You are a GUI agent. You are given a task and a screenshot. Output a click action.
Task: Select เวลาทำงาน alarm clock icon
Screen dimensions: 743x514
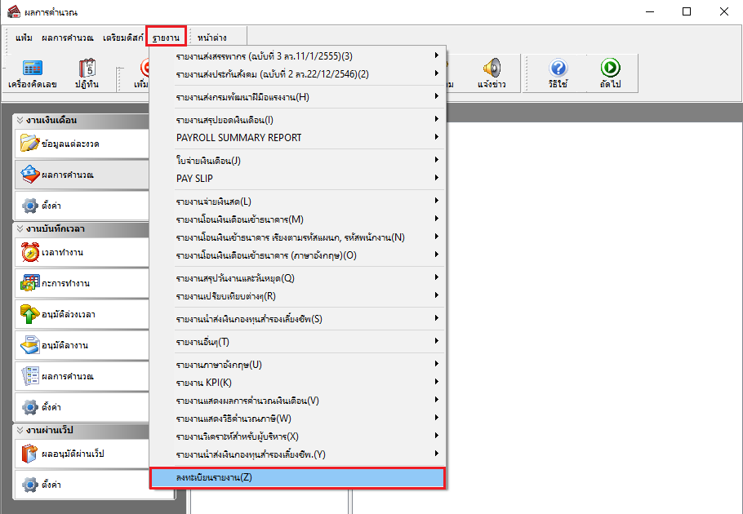(30, 252)
